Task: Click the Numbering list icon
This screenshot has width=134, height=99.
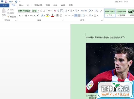Action: [71, 11]
